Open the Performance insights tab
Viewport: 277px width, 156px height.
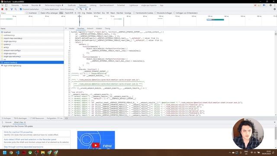tap(54, 5)
